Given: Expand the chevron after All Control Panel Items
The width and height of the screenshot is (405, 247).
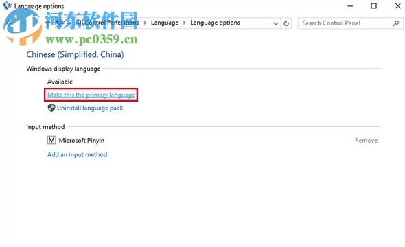Looking at the screenshot, I should tap(145, 23).
